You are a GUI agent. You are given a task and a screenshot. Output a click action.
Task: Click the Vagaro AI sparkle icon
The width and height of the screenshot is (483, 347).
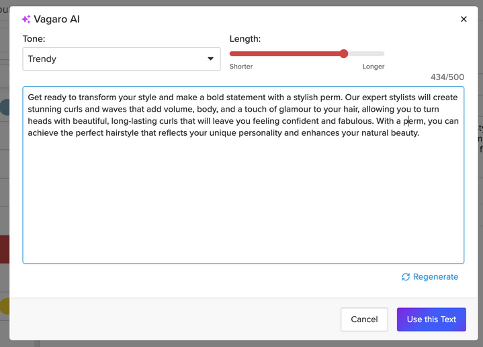tap(26, 19)
